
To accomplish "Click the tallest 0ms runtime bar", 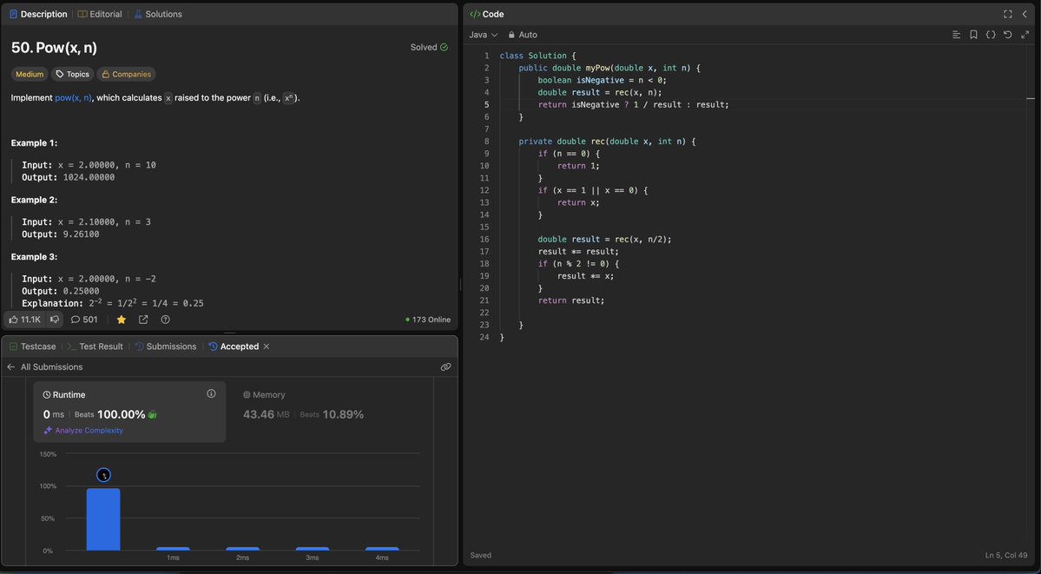I will click(103, 519).
